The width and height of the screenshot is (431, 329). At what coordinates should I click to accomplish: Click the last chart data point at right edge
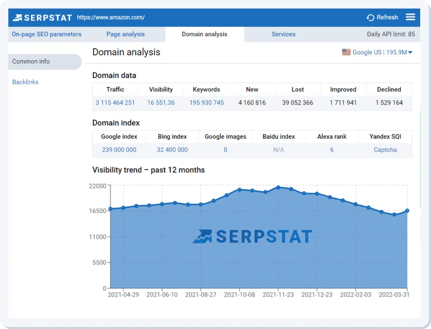[407, 211]
